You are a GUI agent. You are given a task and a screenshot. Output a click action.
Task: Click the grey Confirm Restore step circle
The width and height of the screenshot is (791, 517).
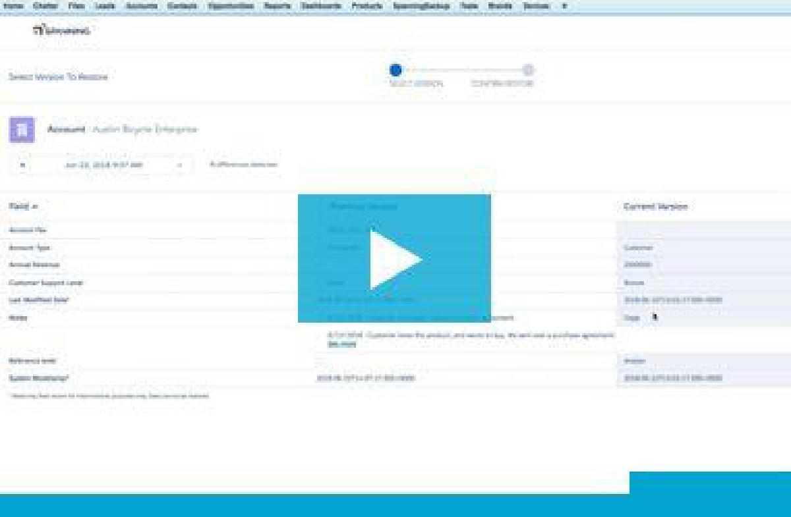tap(528, 70)
